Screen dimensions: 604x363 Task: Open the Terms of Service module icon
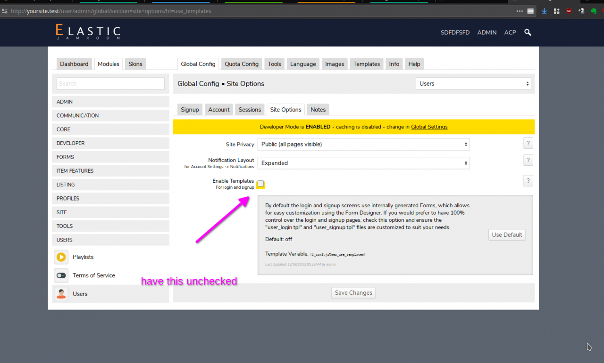pos(61,275)
